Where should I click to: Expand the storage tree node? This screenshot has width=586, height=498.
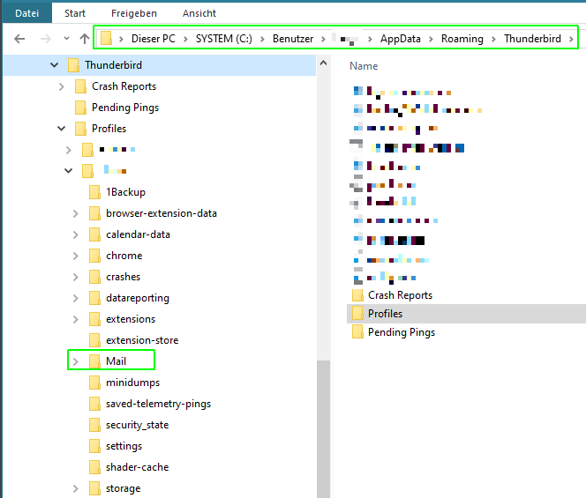tap(76, 488)
